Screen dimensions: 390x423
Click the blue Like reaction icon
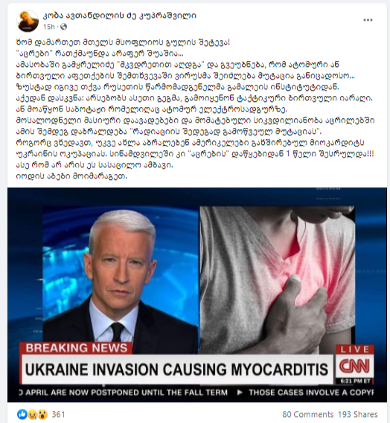(22, 414)
